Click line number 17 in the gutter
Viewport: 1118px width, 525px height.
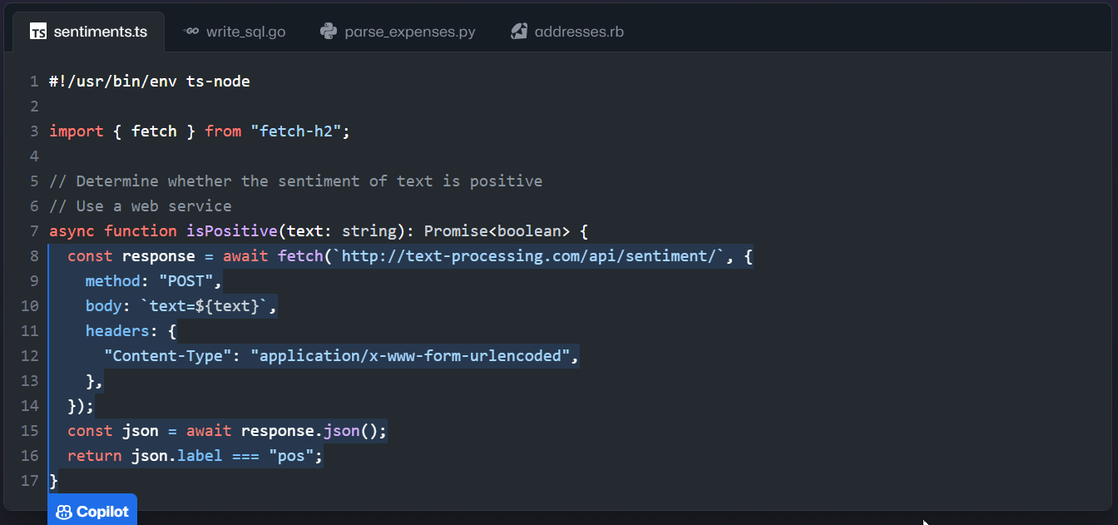click(30, 481)
